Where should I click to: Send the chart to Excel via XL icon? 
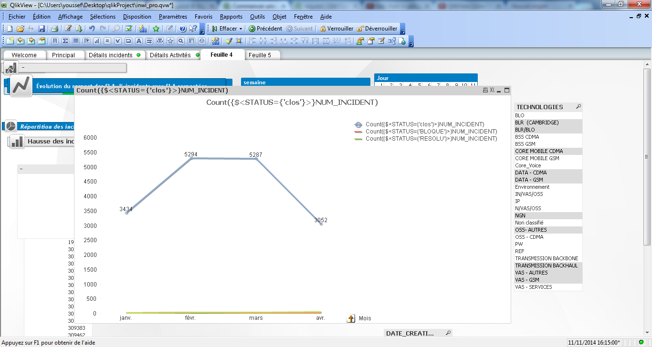[492, 90]
